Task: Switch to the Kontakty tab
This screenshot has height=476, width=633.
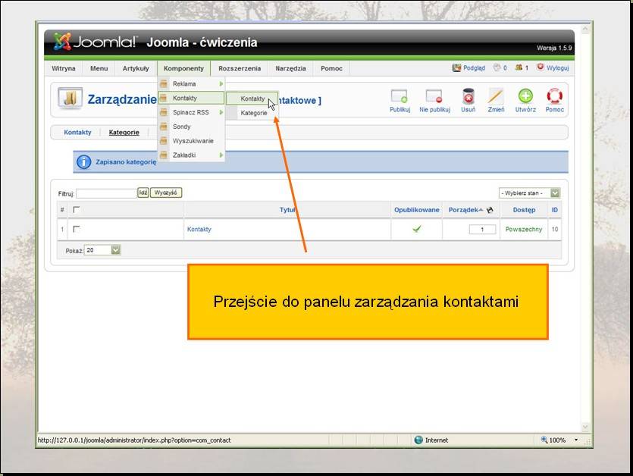Action: [x=77, y=132]
